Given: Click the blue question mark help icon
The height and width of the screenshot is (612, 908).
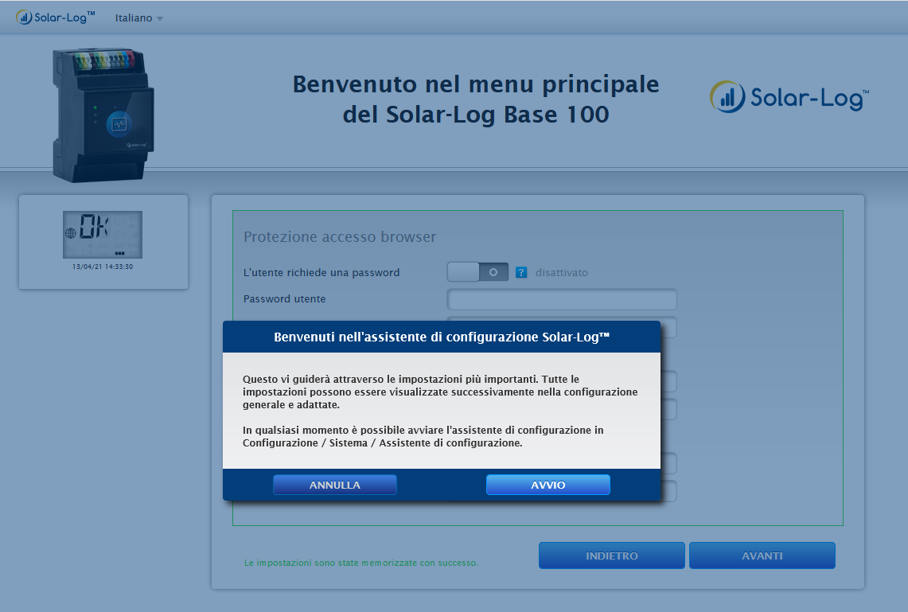Looking at the screenshot, I should click(x=521, y=272).
